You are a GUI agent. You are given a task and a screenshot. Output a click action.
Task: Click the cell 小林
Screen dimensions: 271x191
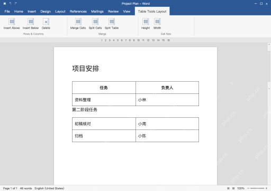[167, 100]
